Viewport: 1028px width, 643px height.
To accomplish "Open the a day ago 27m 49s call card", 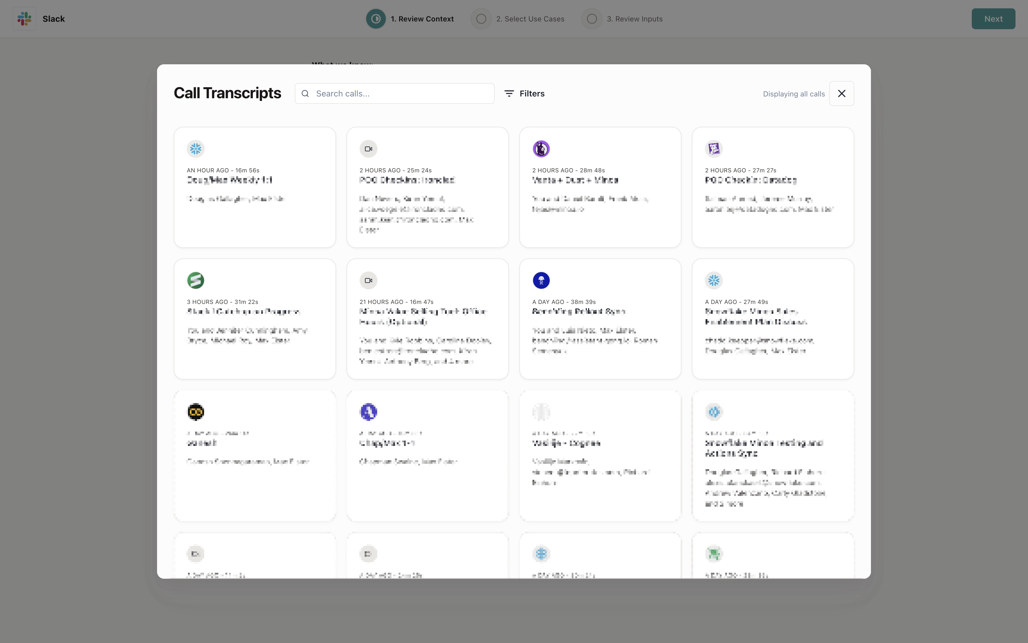I will coord(773,319).
